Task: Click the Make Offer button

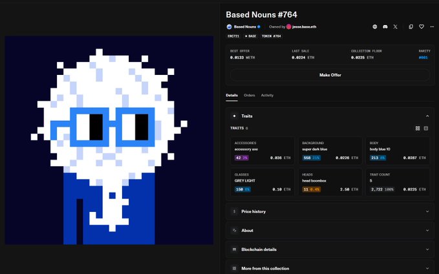Action: click(330, 75)
